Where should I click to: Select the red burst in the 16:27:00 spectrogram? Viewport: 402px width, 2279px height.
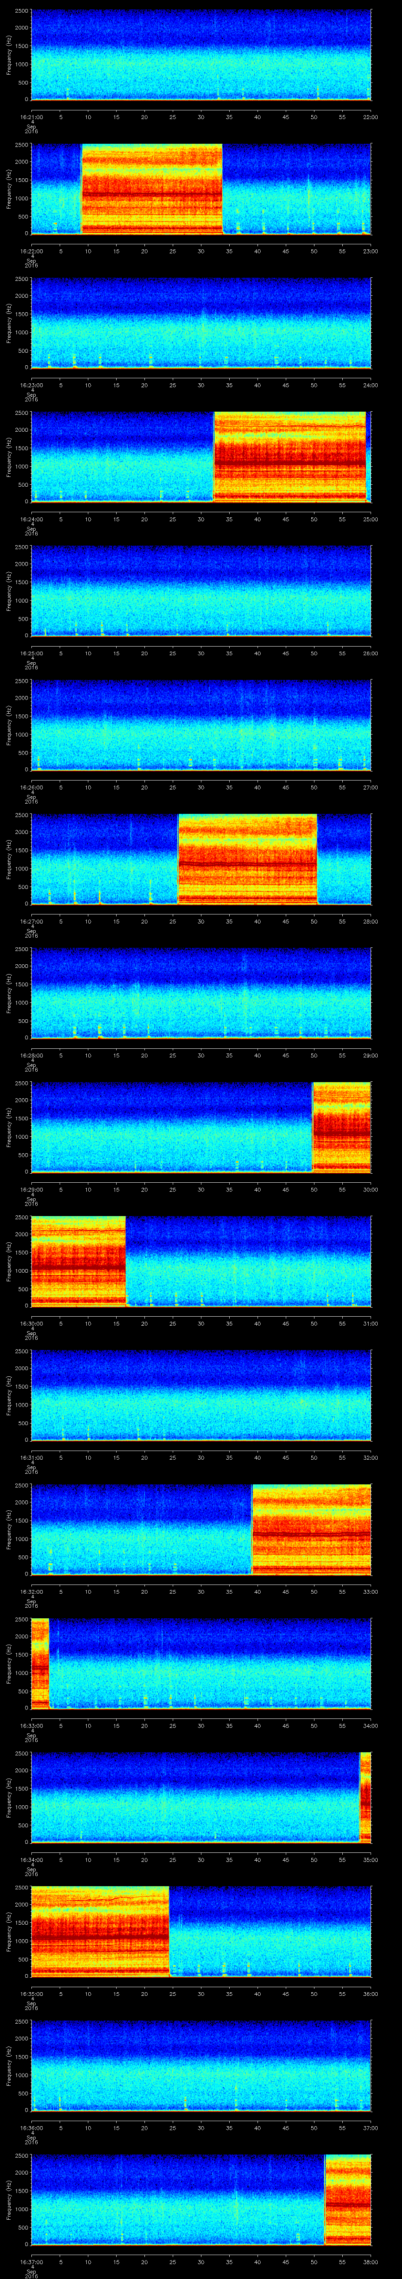pyautogui.click(x=247, y=858)
